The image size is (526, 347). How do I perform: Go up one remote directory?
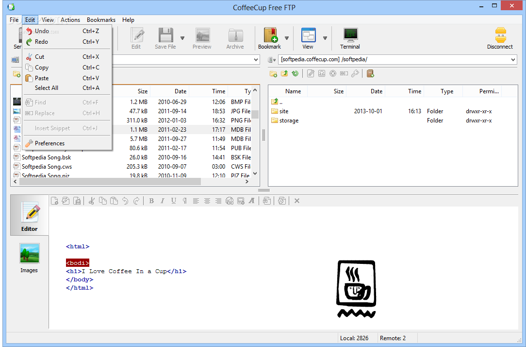284,73
